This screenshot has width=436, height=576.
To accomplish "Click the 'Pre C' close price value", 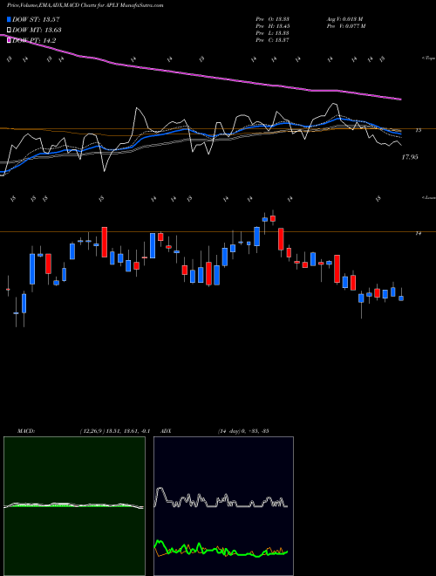I will pyautogui.click(x=273, y=40).
